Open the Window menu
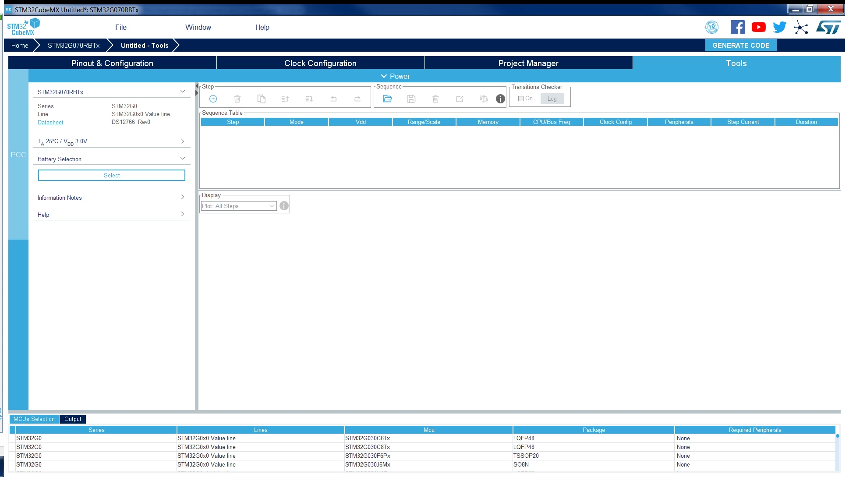The height and width of the screenshot is (481, 849). [x=198, y=27]
